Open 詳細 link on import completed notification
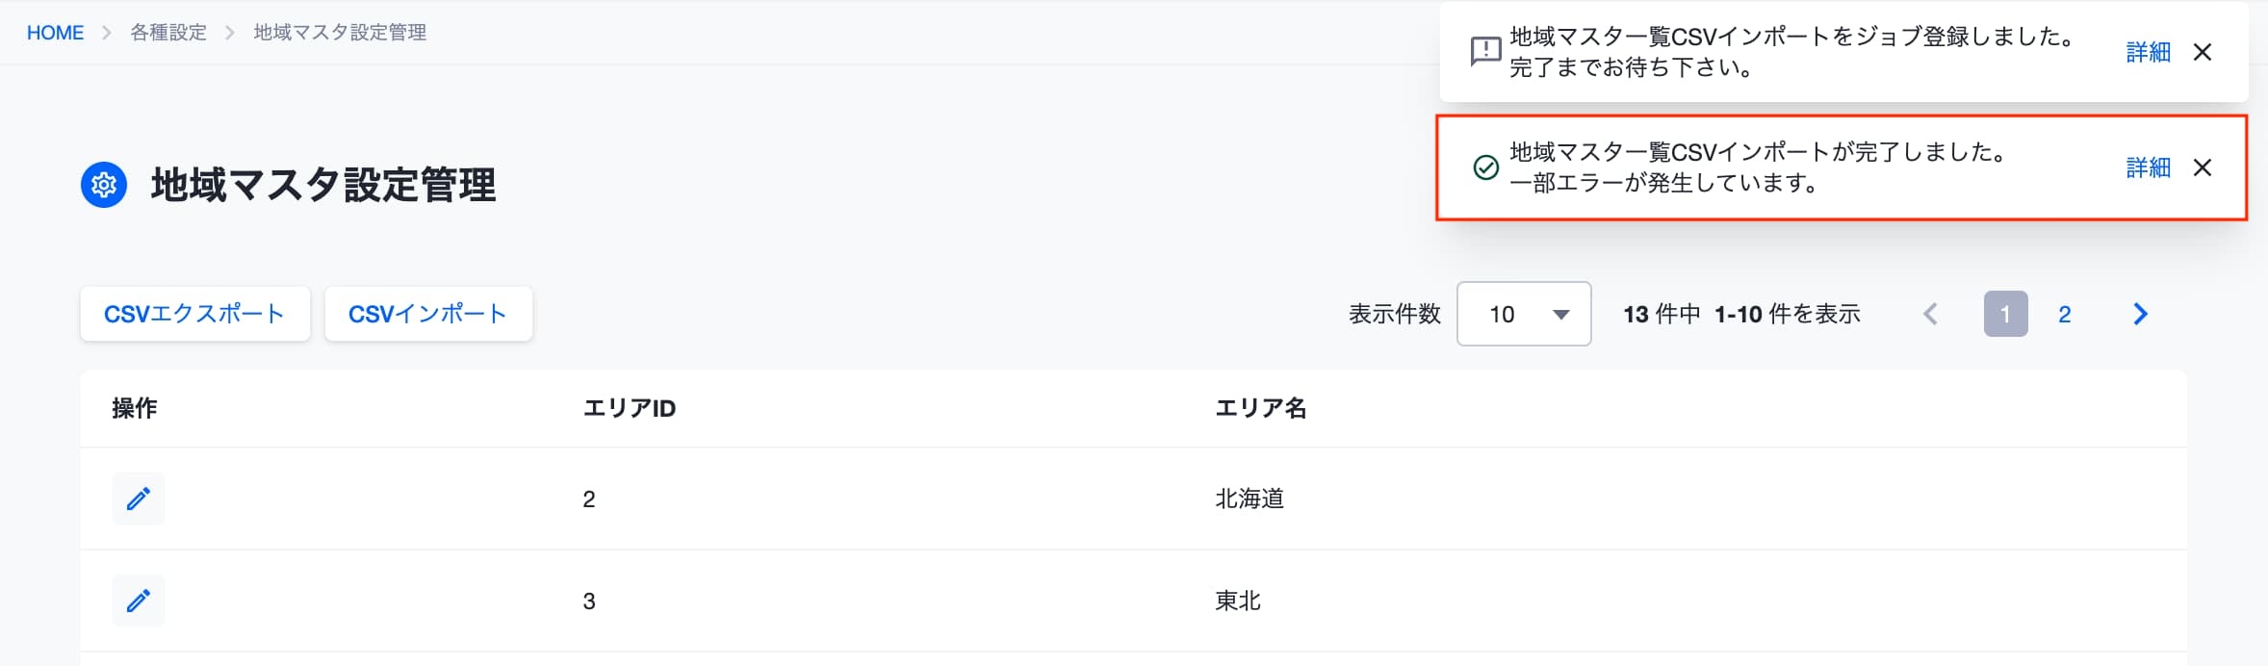Viewport: 2268px width, 666px height. (2148, 167)
